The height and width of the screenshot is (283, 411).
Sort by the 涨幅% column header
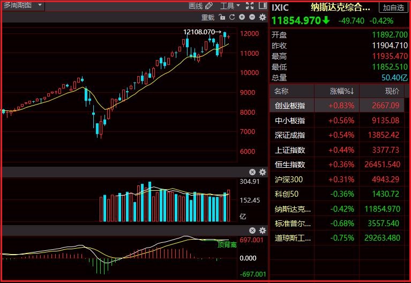click(x=342, y=91)
